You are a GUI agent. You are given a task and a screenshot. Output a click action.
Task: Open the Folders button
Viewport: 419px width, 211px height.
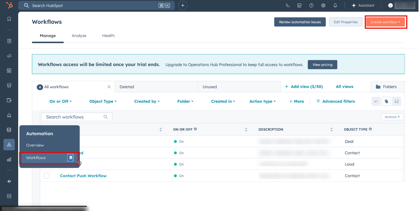[388, 87]
